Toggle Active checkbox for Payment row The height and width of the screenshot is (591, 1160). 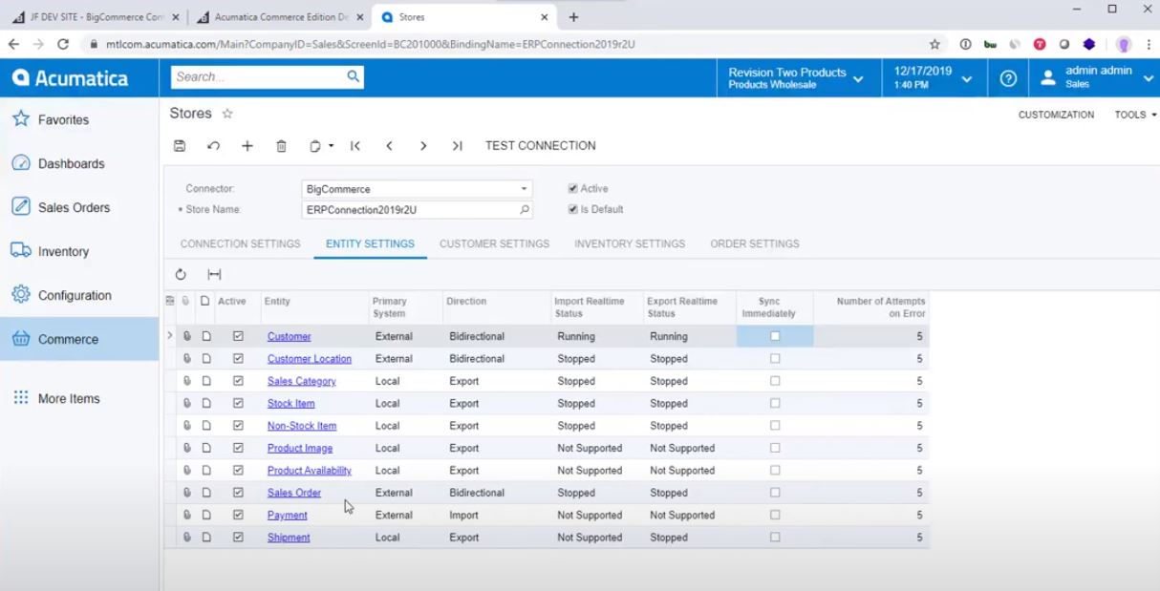pos(238,515)
